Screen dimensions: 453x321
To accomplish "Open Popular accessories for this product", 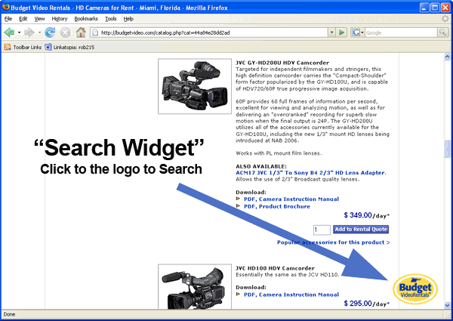I will pyautogui.click(x=334, y=242).
